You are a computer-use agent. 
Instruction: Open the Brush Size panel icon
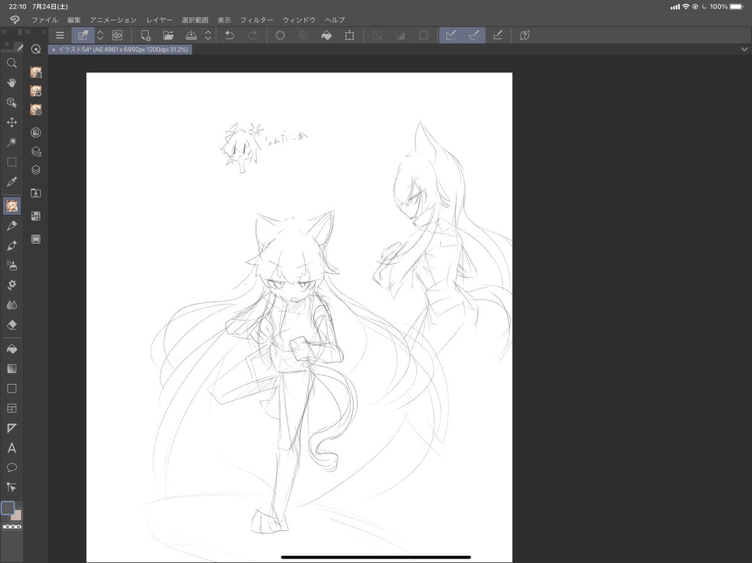[36, 110]
